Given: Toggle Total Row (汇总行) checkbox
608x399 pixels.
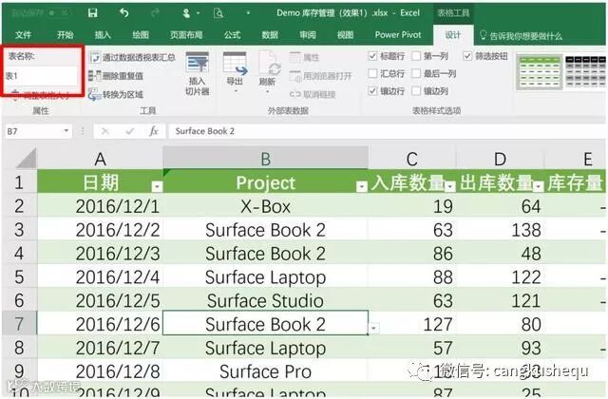Looking at the screenshot, I should tap(372, 74).
